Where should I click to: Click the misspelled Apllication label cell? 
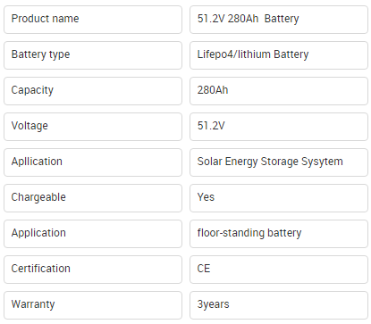(x=93, y=162)
